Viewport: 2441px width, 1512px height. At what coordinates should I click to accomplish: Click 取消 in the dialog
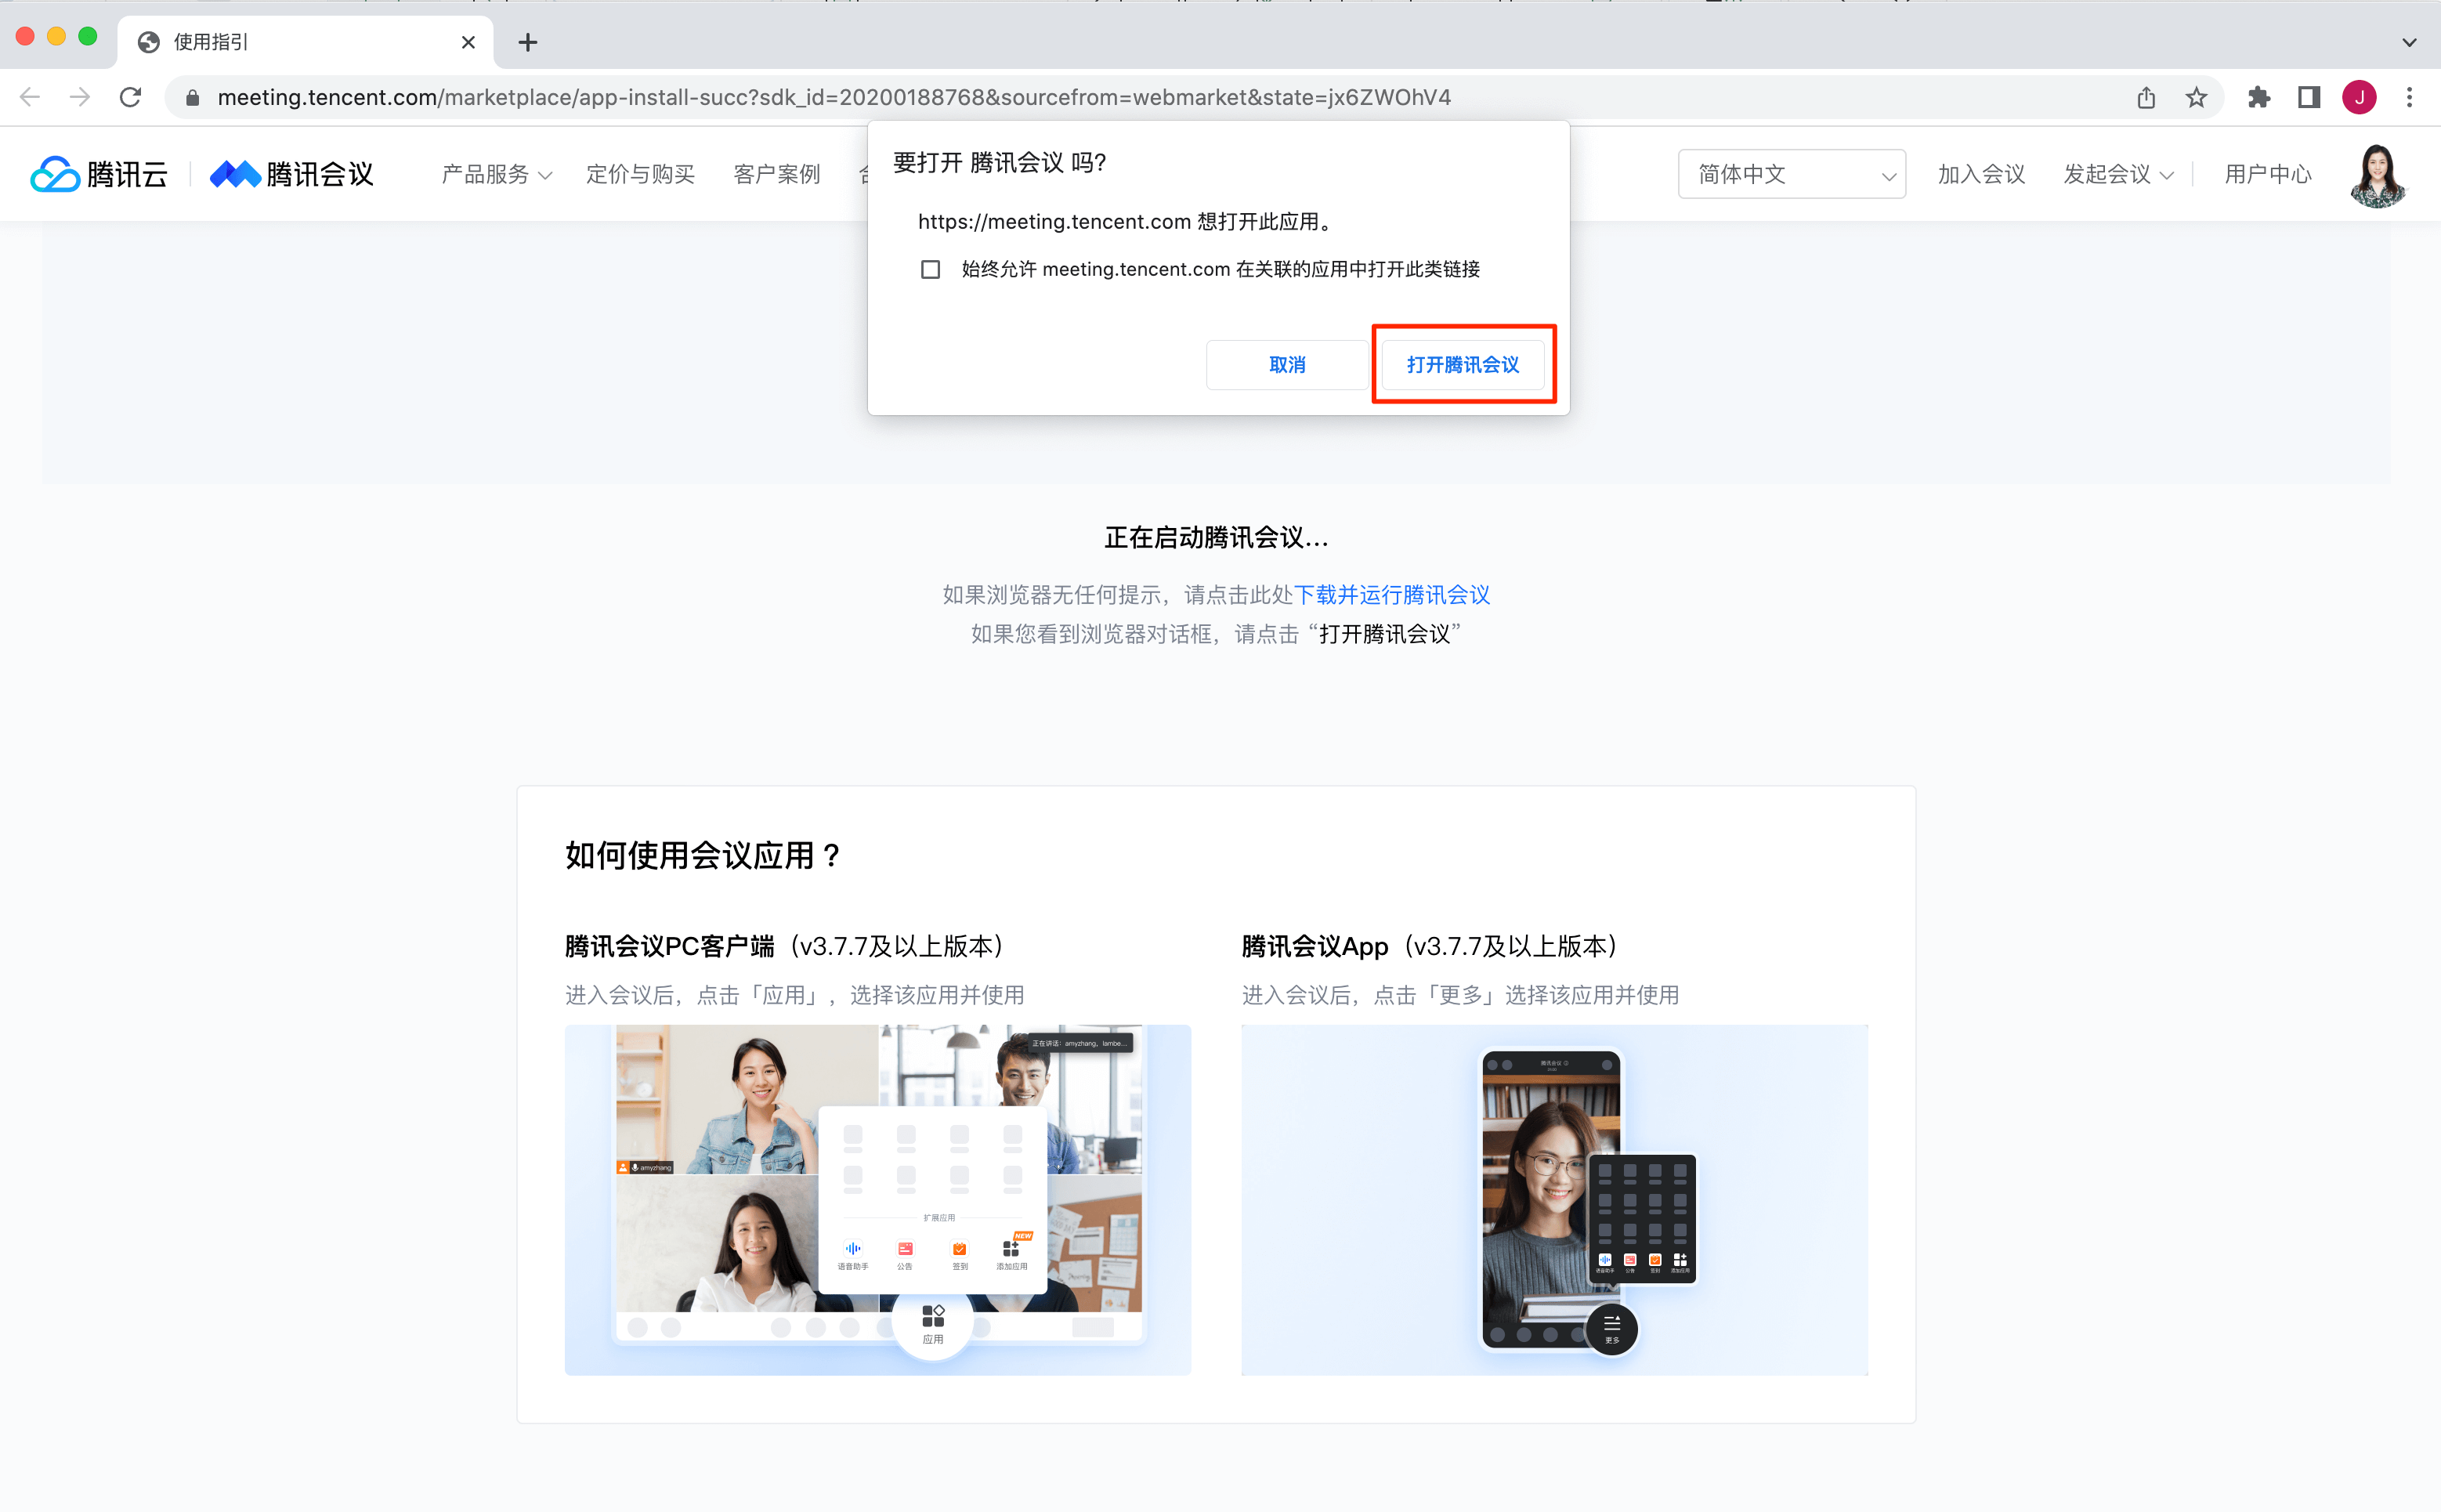pos(1287,364)
